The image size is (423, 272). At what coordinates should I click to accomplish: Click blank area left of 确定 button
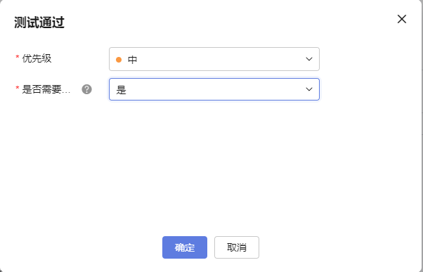[81, 247]
